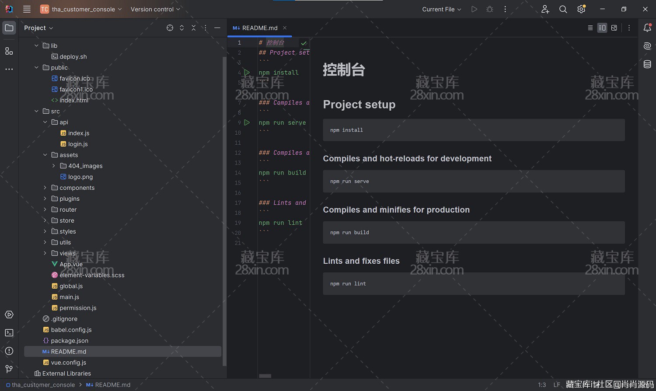Open the Structure tool window

(x=9, y=51)
